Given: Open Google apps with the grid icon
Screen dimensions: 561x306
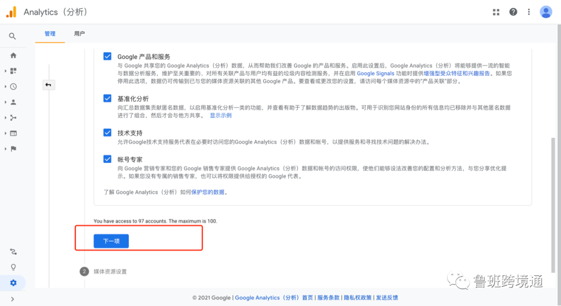Looking at the screenshot, I should (496, 11).
